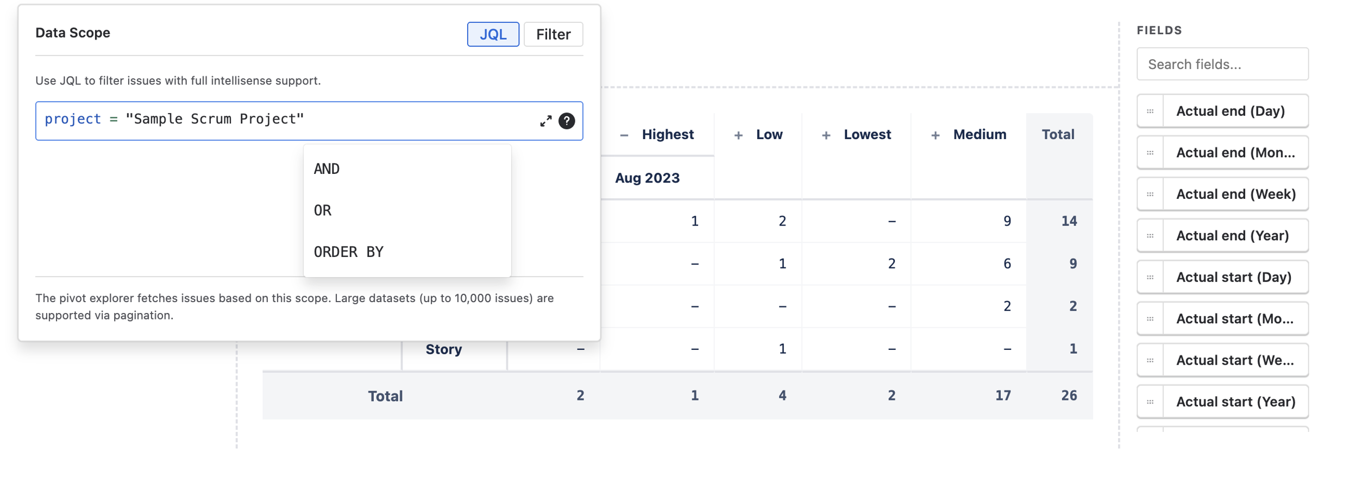Expand the Lowest priority column
The height and width of the screenshot is (489, 1362).
click(x=826, y=134)
